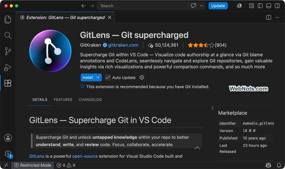
Task: Expand the Install button dropdown arrow
Action: tap(98, 77)
